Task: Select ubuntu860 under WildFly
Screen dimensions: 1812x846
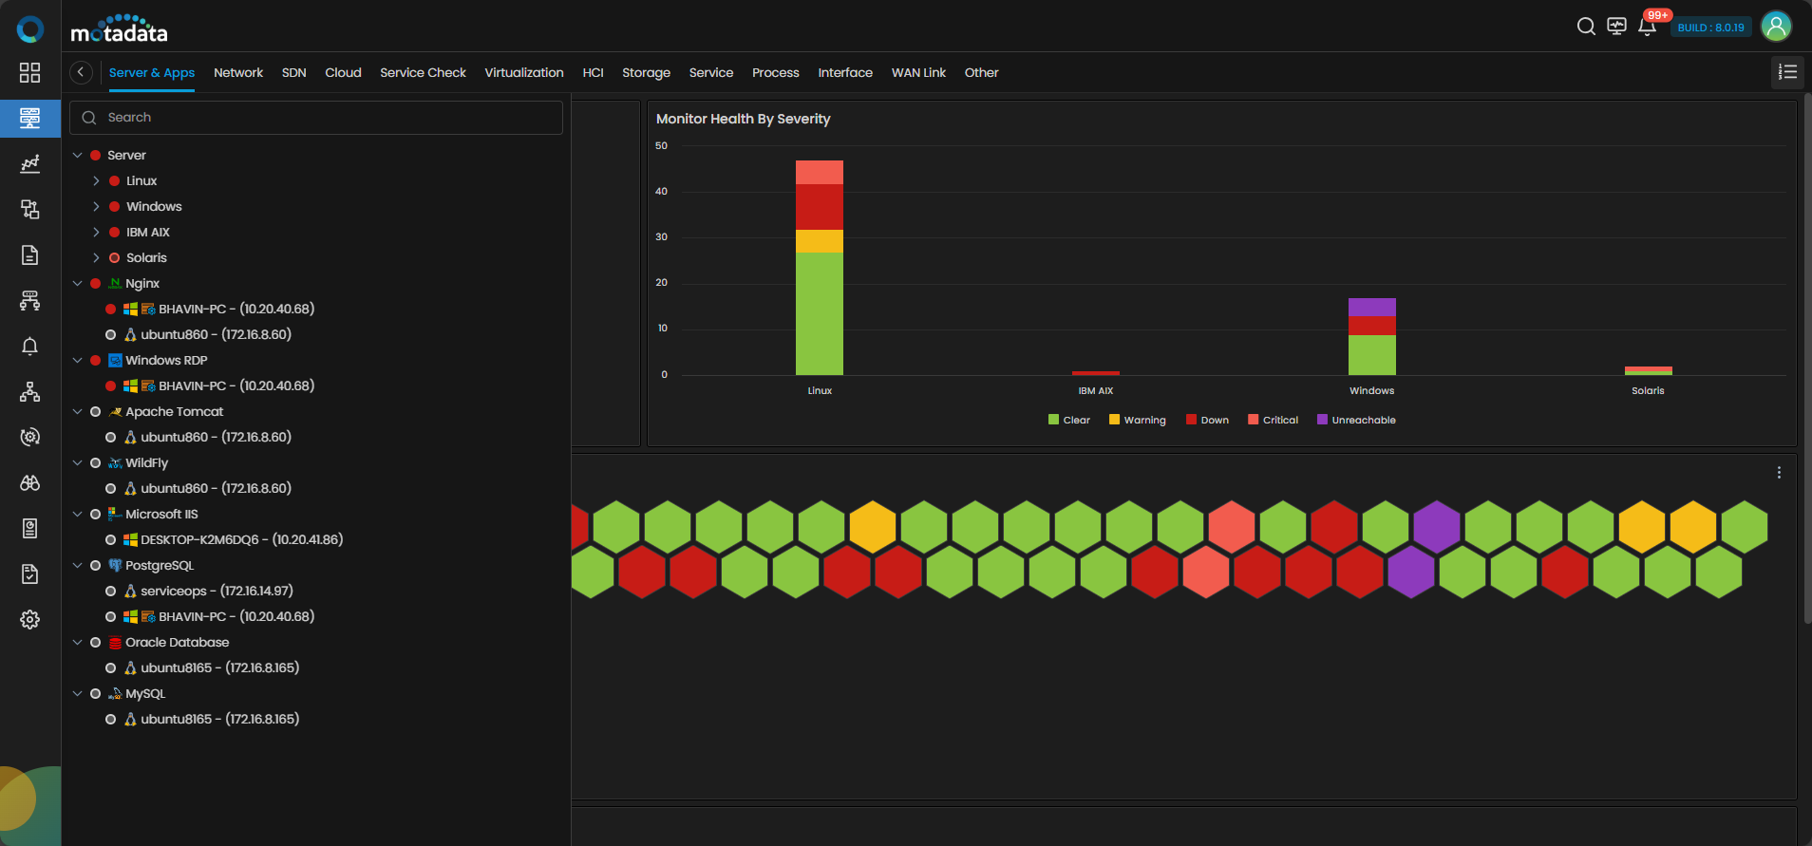Action: [x=216, y=488]
